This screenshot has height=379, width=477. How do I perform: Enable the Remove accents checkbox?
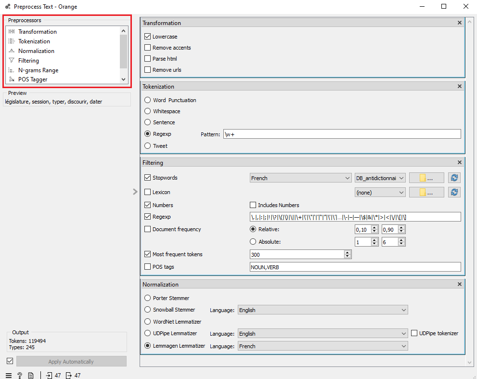pos(148,48)
